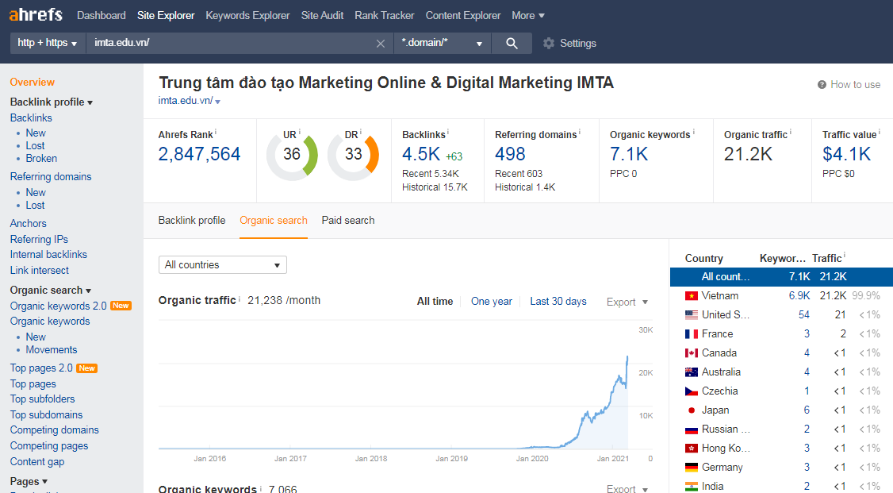Expand the More menu

(528, 15)
